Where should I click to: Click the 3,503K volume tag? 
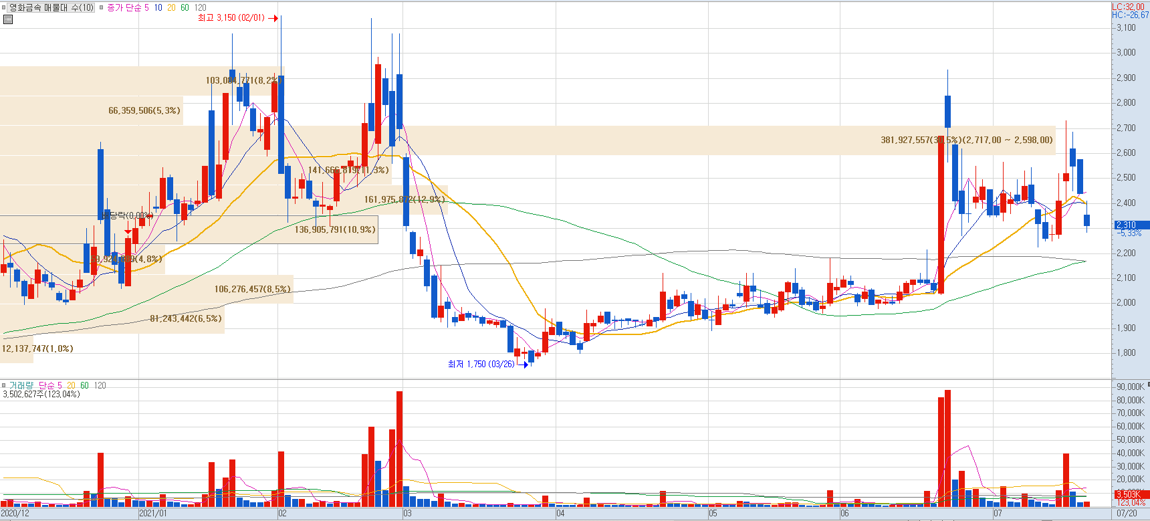pyautogui.click(x=1131, y=494)
